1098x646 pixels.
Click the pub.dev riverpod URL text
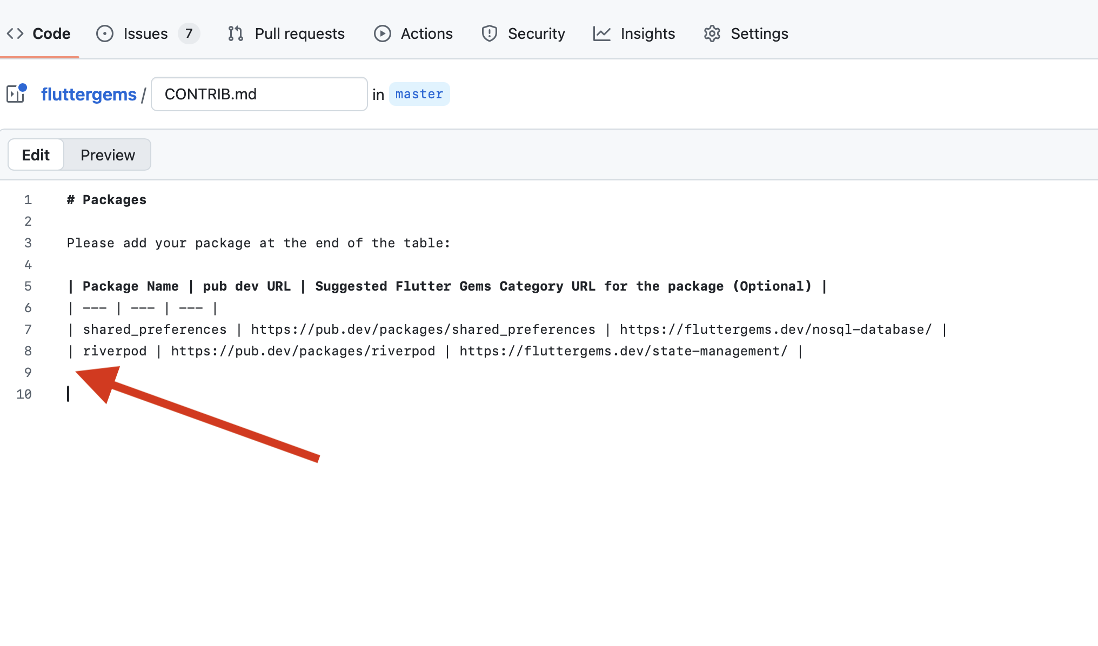tap(303, 351)
